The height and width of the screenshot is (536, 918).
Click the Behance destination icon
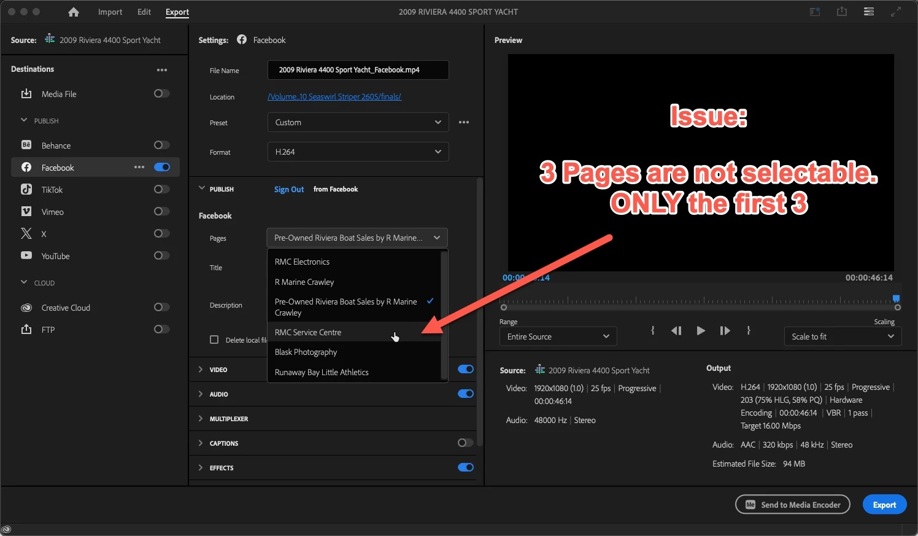pyautogui.click(x=26, y=145)
